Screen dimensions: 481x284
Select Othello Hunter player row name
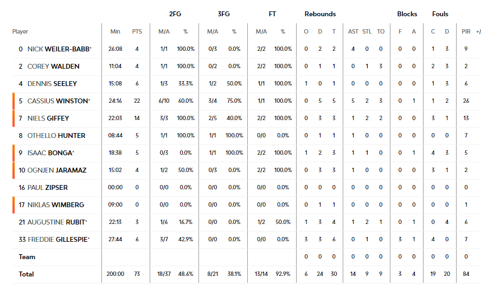point(56,136)
